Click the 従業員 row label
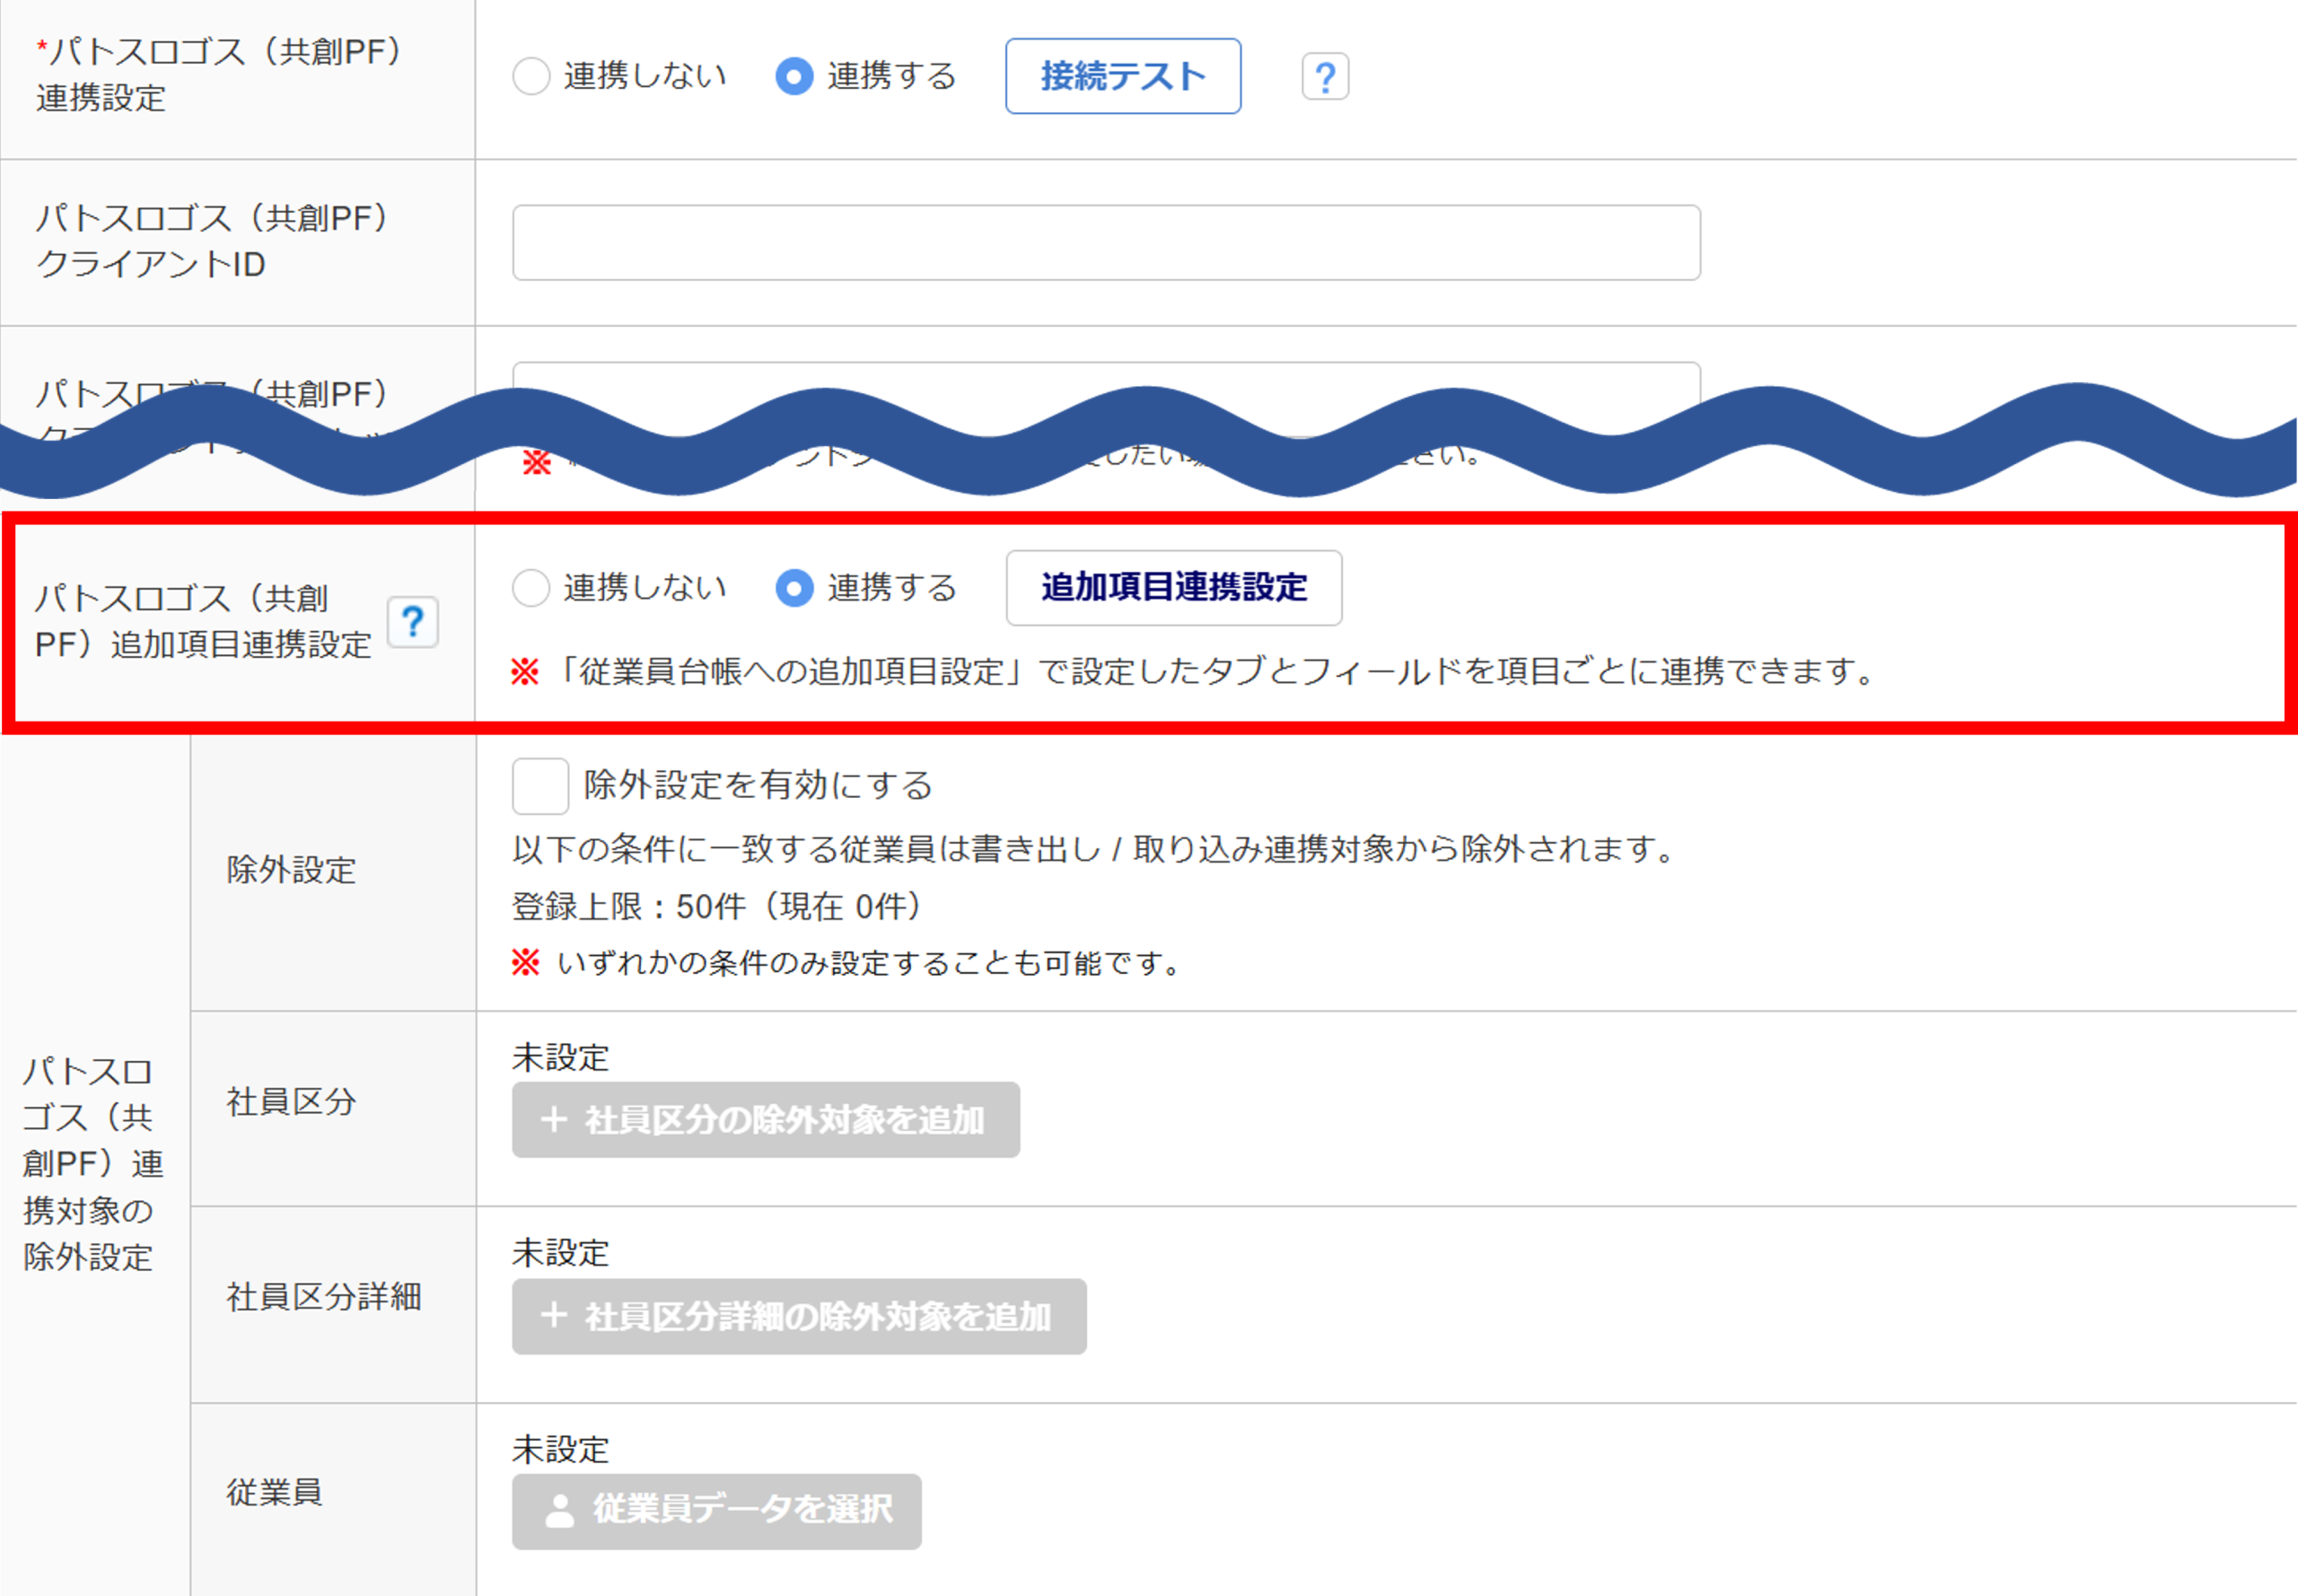Image resolution: width=2298 pixels, height=1596 pixels. (x=275, y=1492)
